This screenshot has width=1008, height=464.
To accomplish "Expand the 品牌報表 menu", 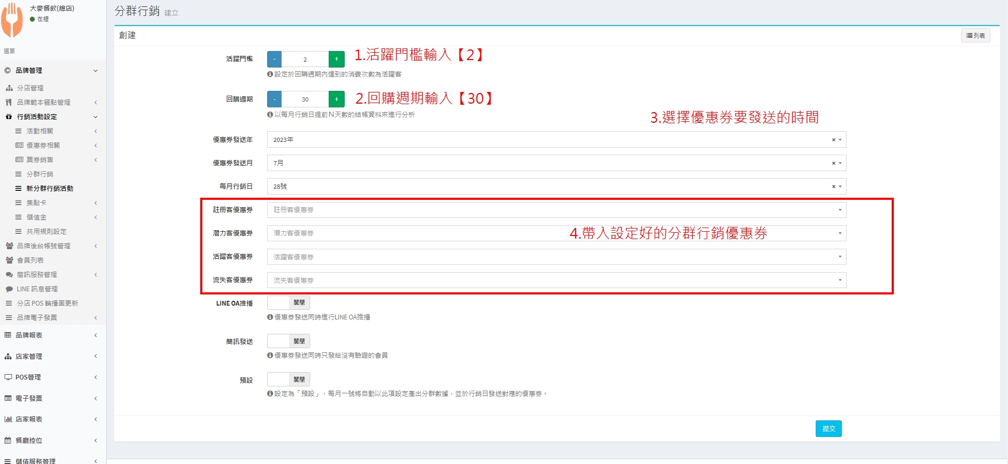I will [x=29, y=335].
